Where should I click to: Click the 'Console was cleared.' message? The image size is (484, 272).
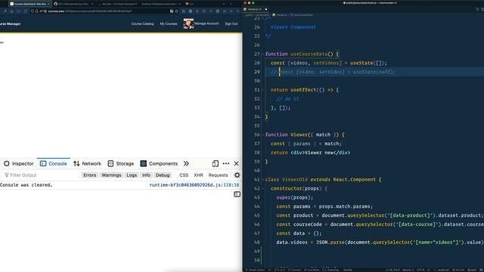click(x=26, y=185)
